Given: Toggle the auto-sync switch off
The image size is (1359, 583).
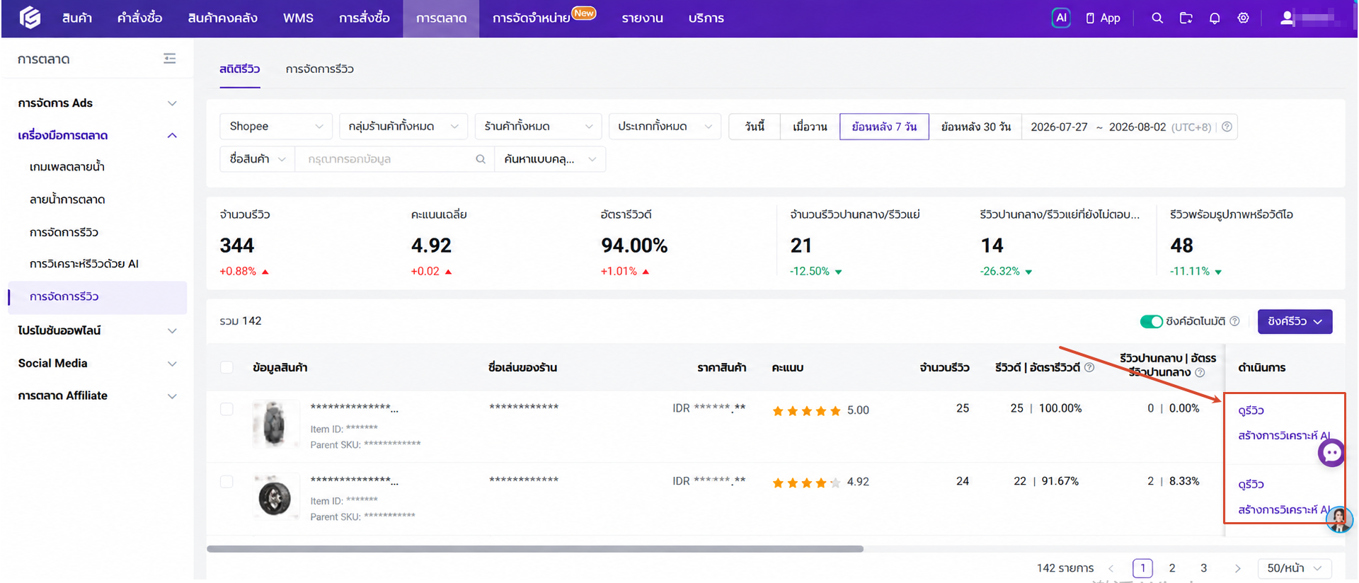Looking at the screenshot, I should point(1151,321).
